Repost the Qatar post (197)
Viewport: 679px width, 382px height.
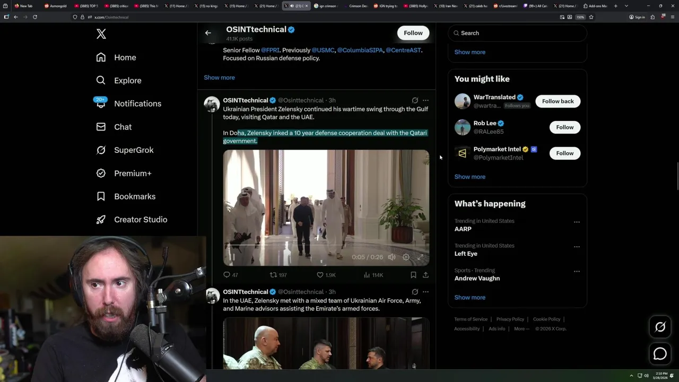coord(278,275)
